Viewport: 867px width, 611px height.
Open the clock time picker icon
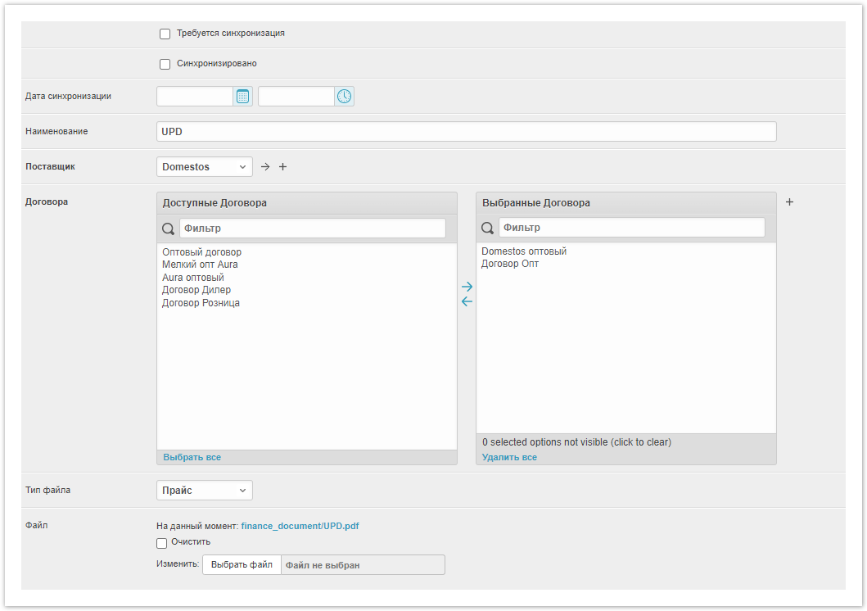(345, 97)
